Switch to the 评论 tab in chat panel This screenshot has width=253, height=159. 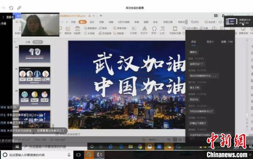pos(193,42)
